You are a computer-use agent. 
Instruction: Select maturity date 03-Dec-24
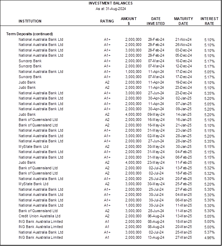click(183, 50)
